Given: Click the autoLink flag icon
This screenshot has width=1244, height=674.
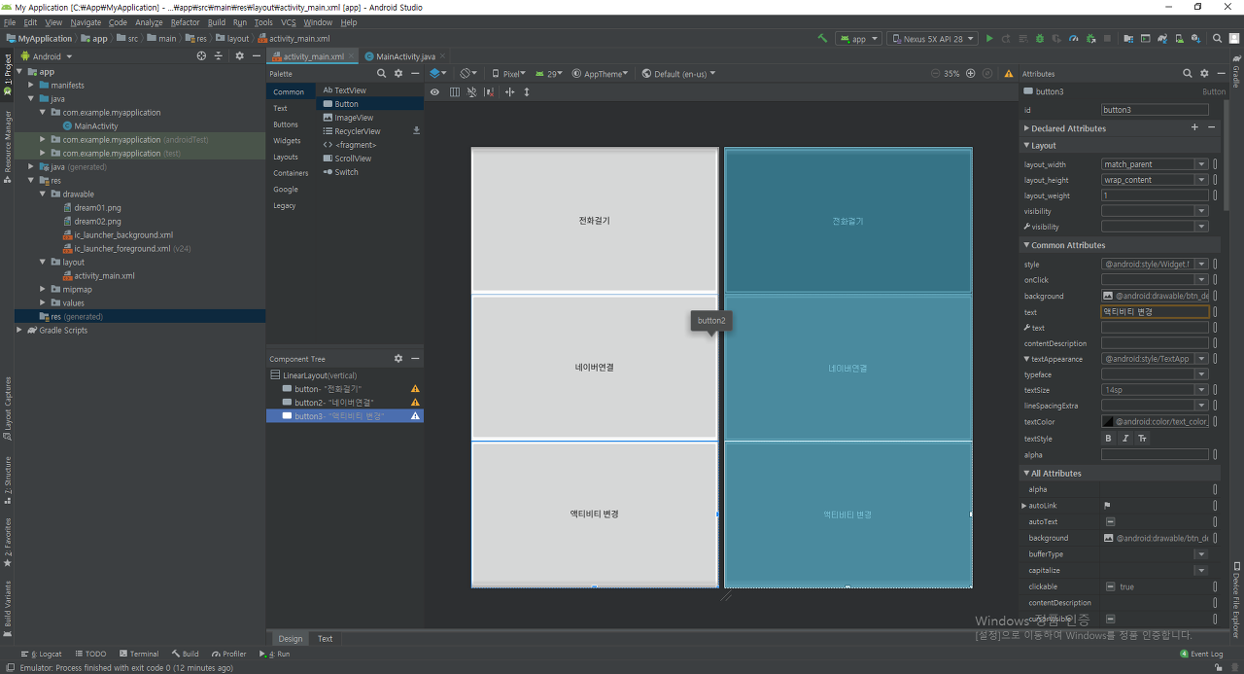Looking at the screenshot, I should pos(1107,506).
